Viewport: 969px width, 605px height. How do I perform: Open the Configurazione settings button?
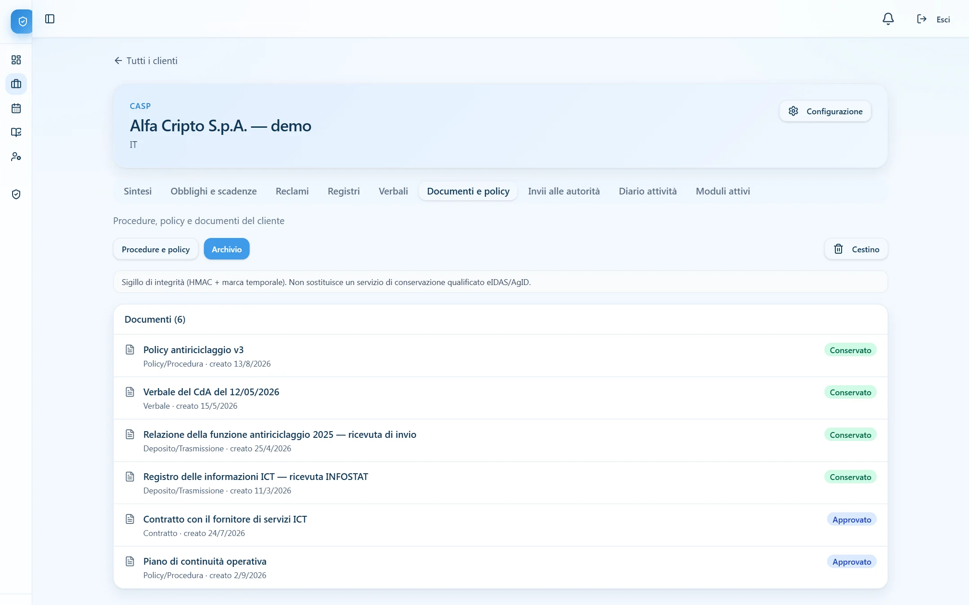(x=825, y=111)
